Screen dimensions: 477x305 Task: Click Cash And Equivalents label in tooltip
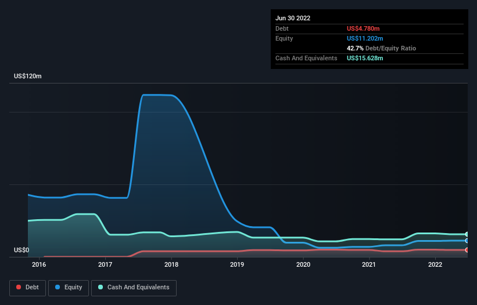[x=306, y=58]
